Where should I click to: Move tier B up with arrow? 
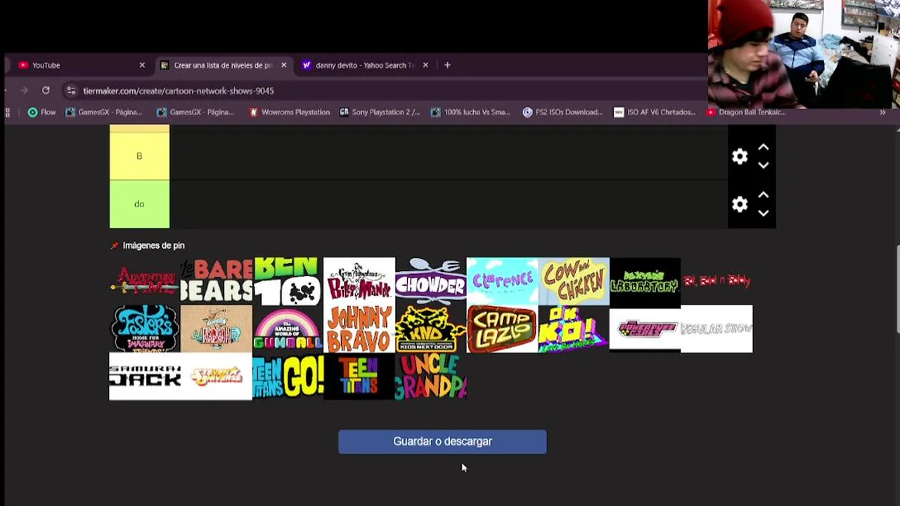[764, 148]
